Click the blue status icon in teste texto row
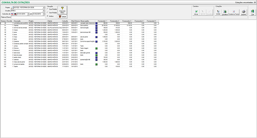The height and width of the screenshot is (138, 257). pos(97,53)
